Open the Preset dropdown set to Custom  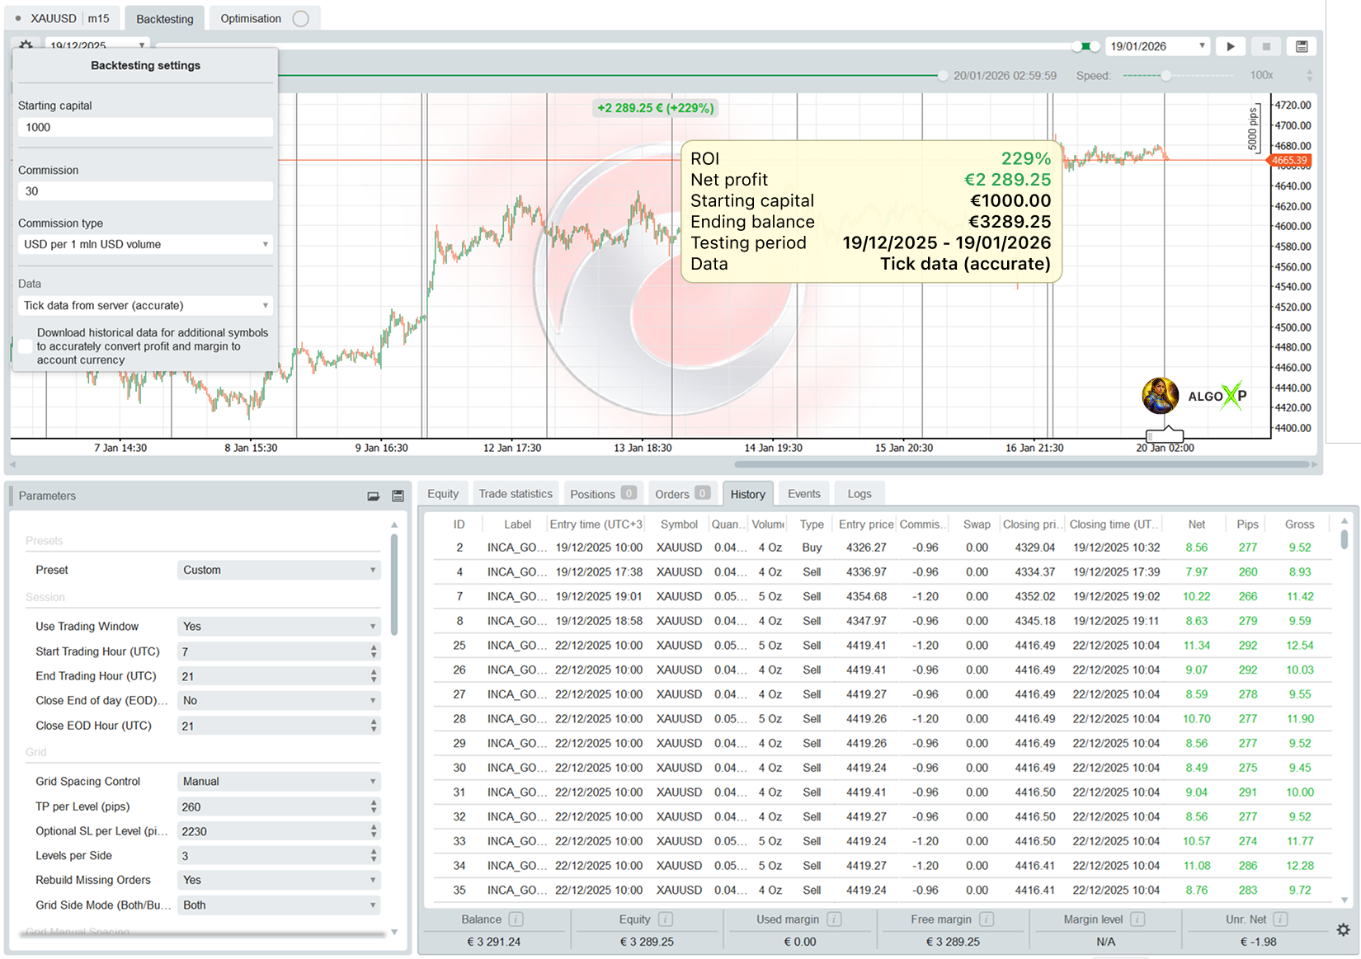pyautogui.click(x=279, y=570)
